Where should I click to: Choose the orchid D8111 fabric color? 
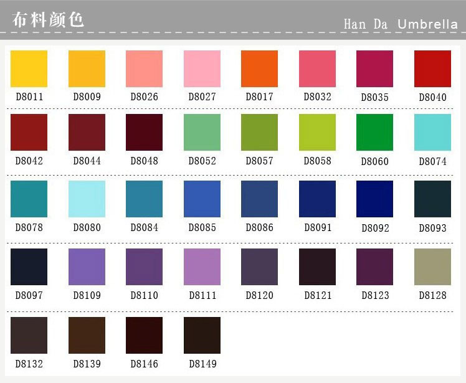202,267
